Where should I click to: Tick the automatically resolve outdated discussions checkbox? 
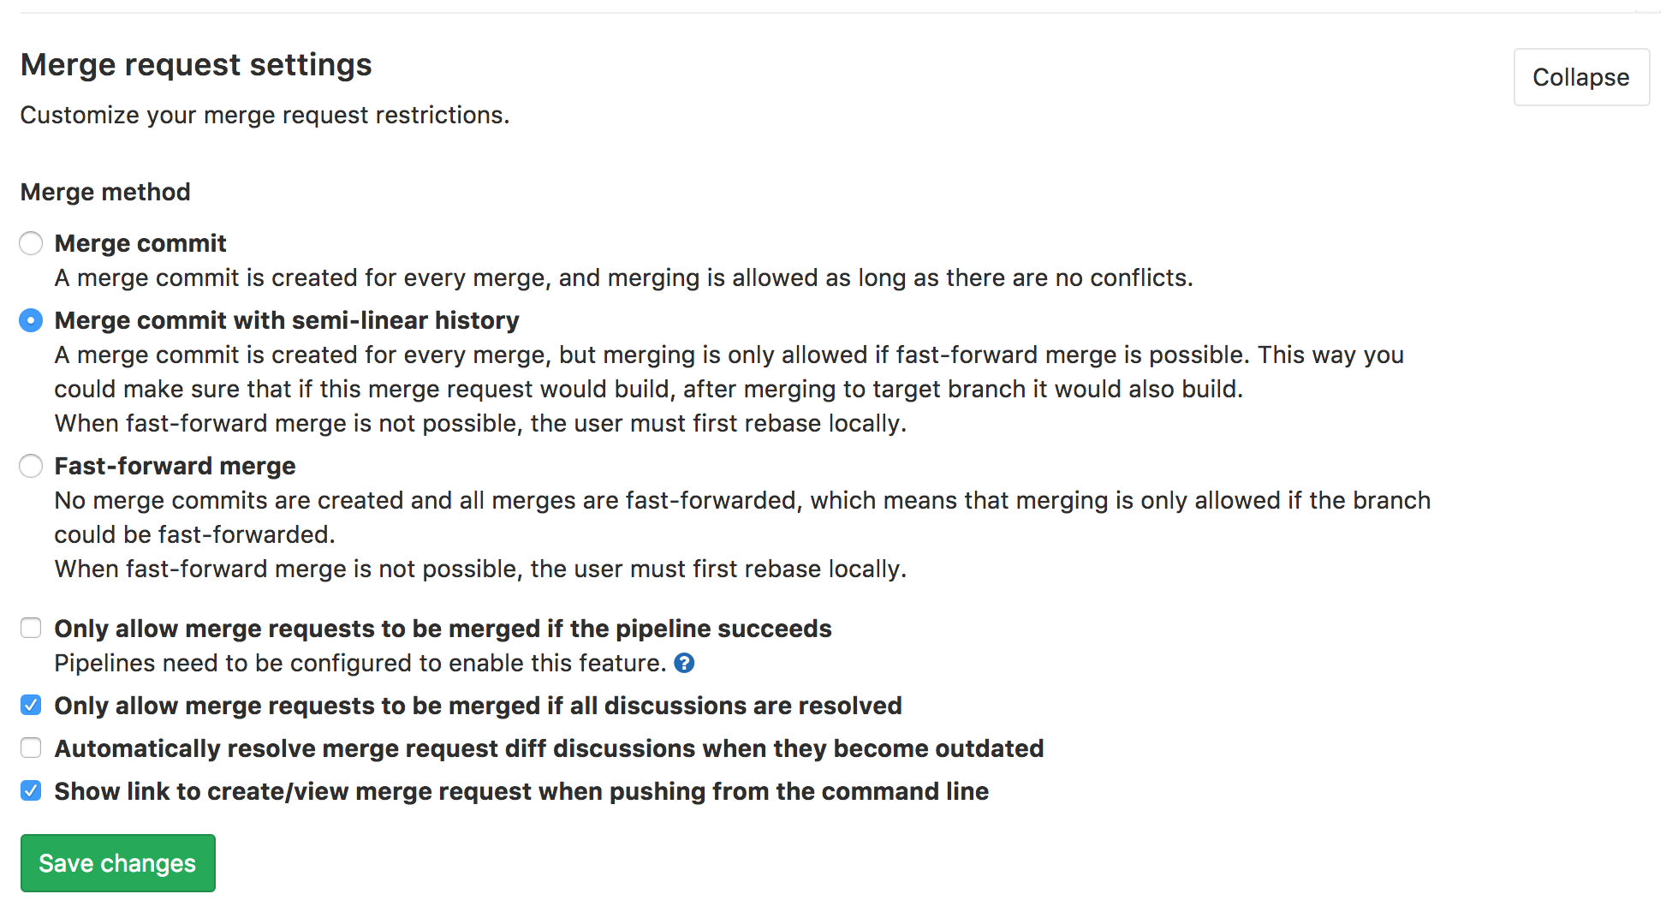(x=31, y=748)
